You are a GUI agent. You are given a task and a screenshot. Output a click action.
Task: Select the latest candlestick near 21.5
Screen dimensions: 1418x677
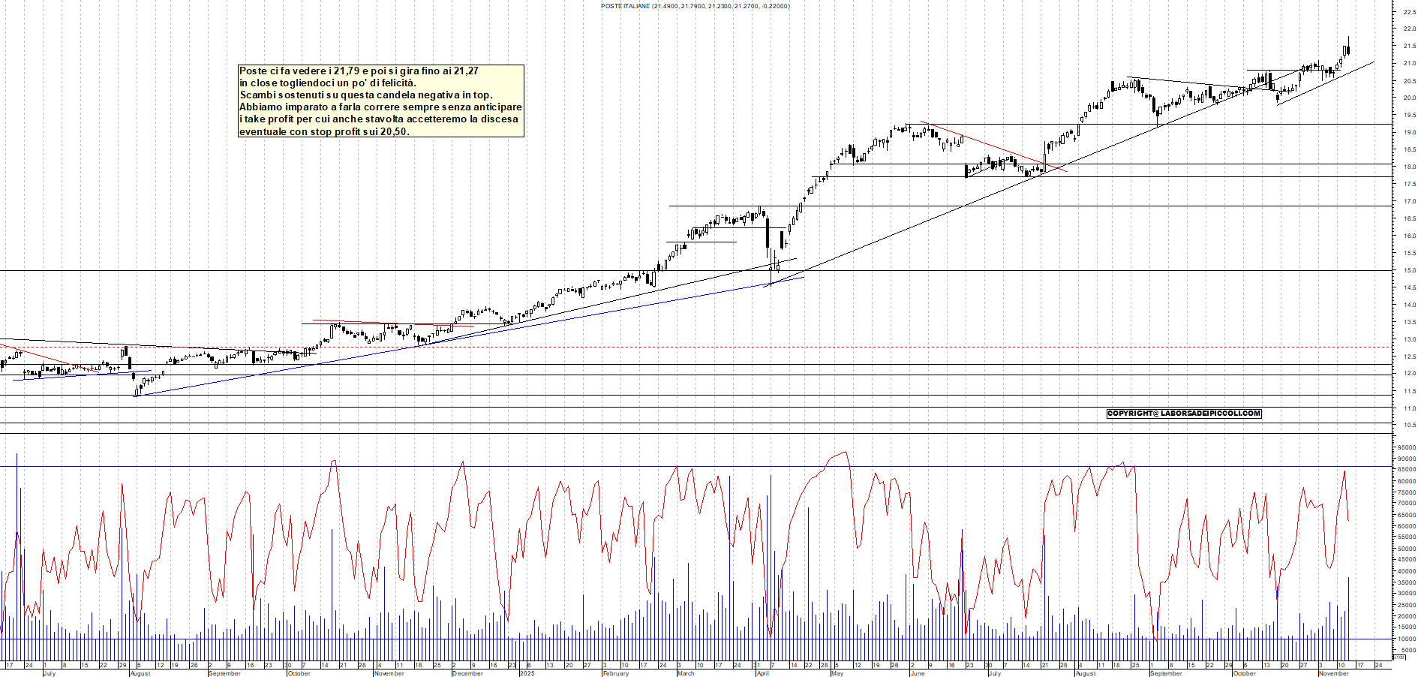tap(1347, 49)
